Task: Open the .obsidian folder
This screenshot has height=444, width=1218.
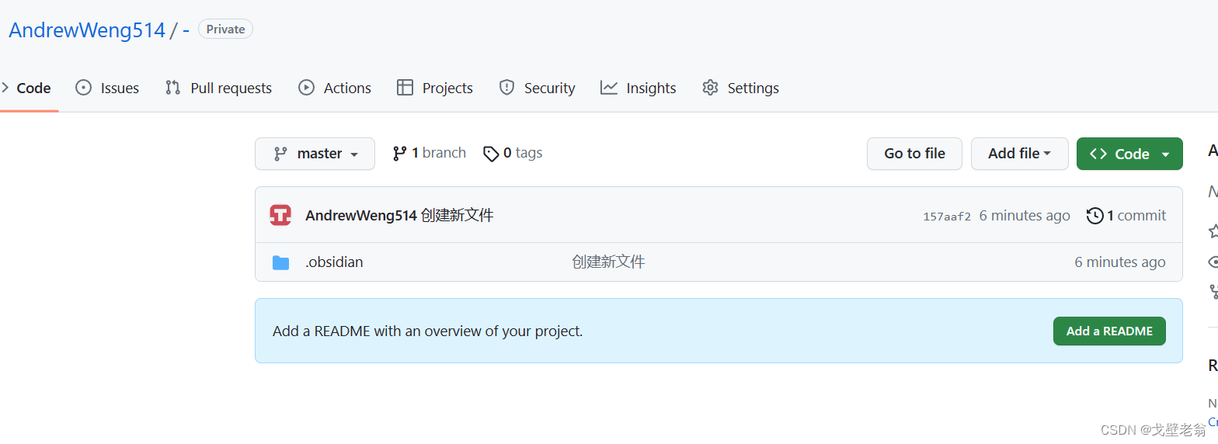Action: coord(334,262)
